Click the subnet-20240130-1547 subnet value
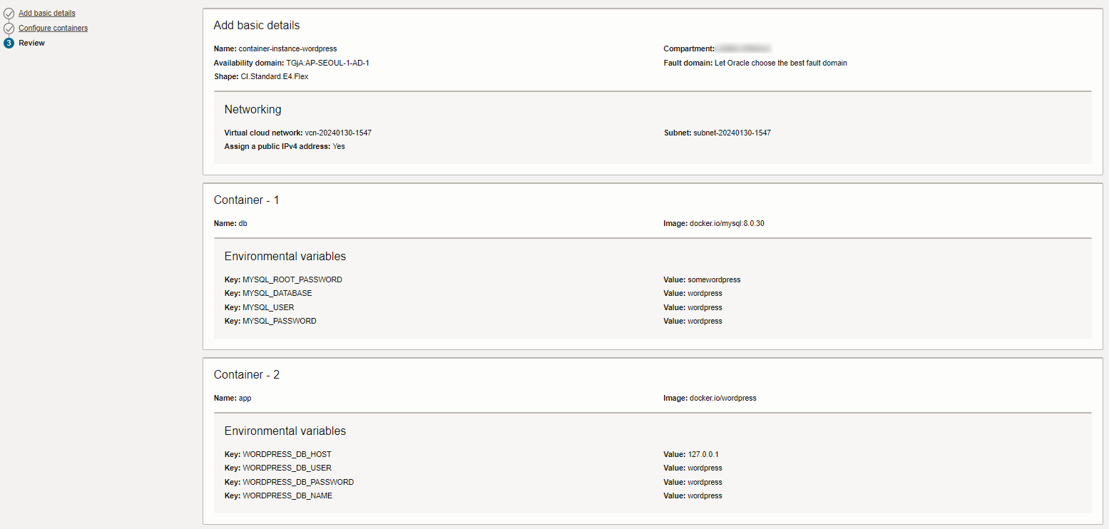Image resolution: width=1109 pixels, height=529 pixels. (x=732, y=133)
